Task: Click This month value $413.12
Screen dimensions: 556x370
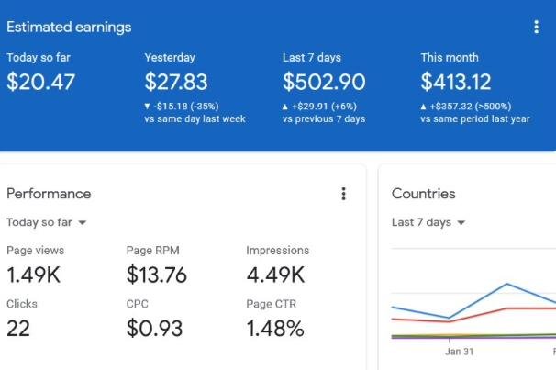Action: tap(456, 82)
